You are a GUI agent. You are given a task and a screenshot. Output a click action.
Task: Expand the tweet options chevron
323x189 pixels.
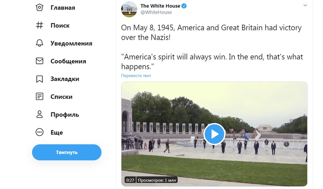(305, 5)
